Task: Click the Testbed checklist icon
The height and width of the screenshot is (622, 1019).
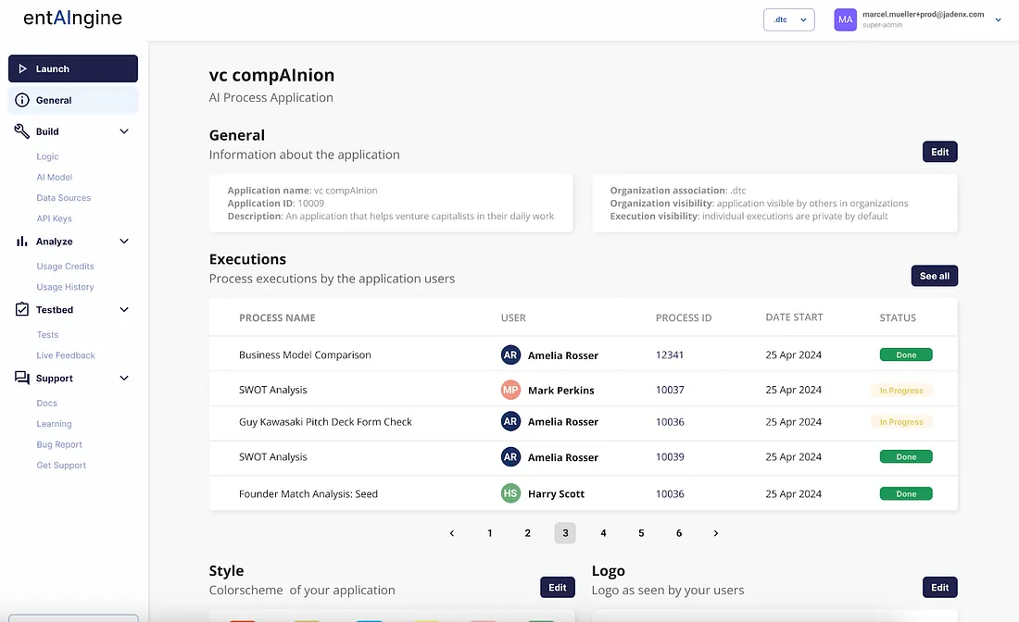Action: point(22,310)
